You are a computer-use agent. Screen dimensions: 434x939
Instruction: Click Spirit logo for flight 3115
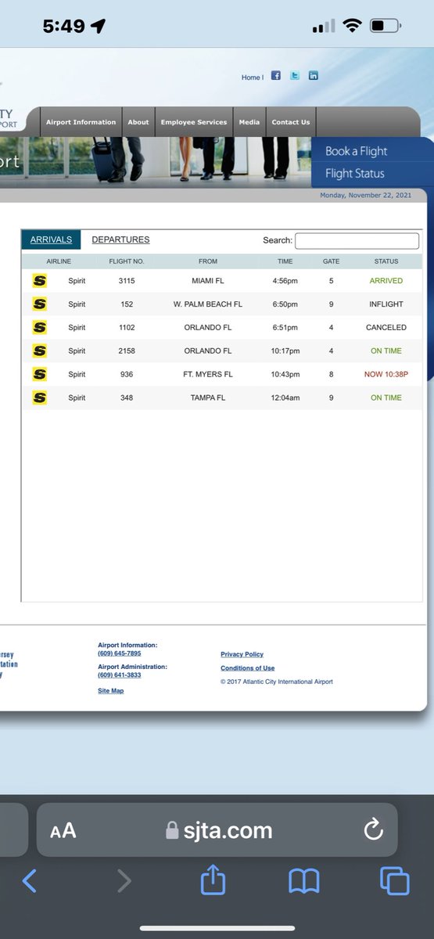pyautogui.click(x=39, y=281)
